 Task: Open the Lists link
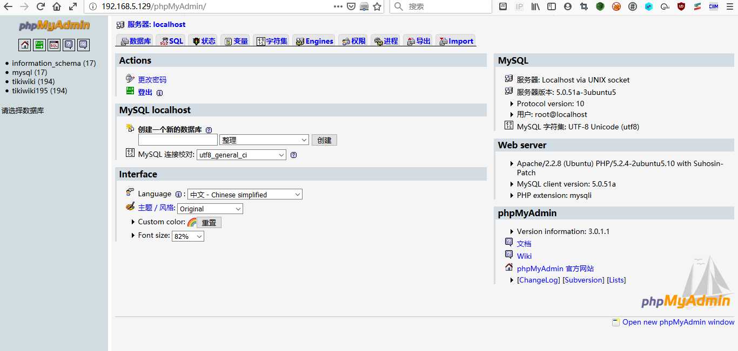pyautogui.click(x=616, y=280)
